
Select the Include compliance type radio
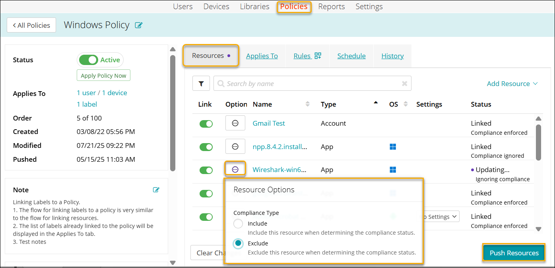(x=238, y=224)
